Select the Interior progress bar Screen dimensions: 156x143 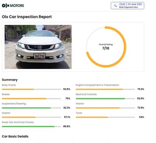point(105,108)
